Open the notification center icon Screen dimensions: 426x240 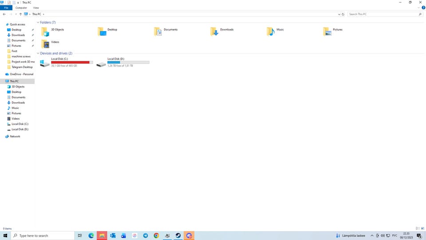tap(419, 236)
